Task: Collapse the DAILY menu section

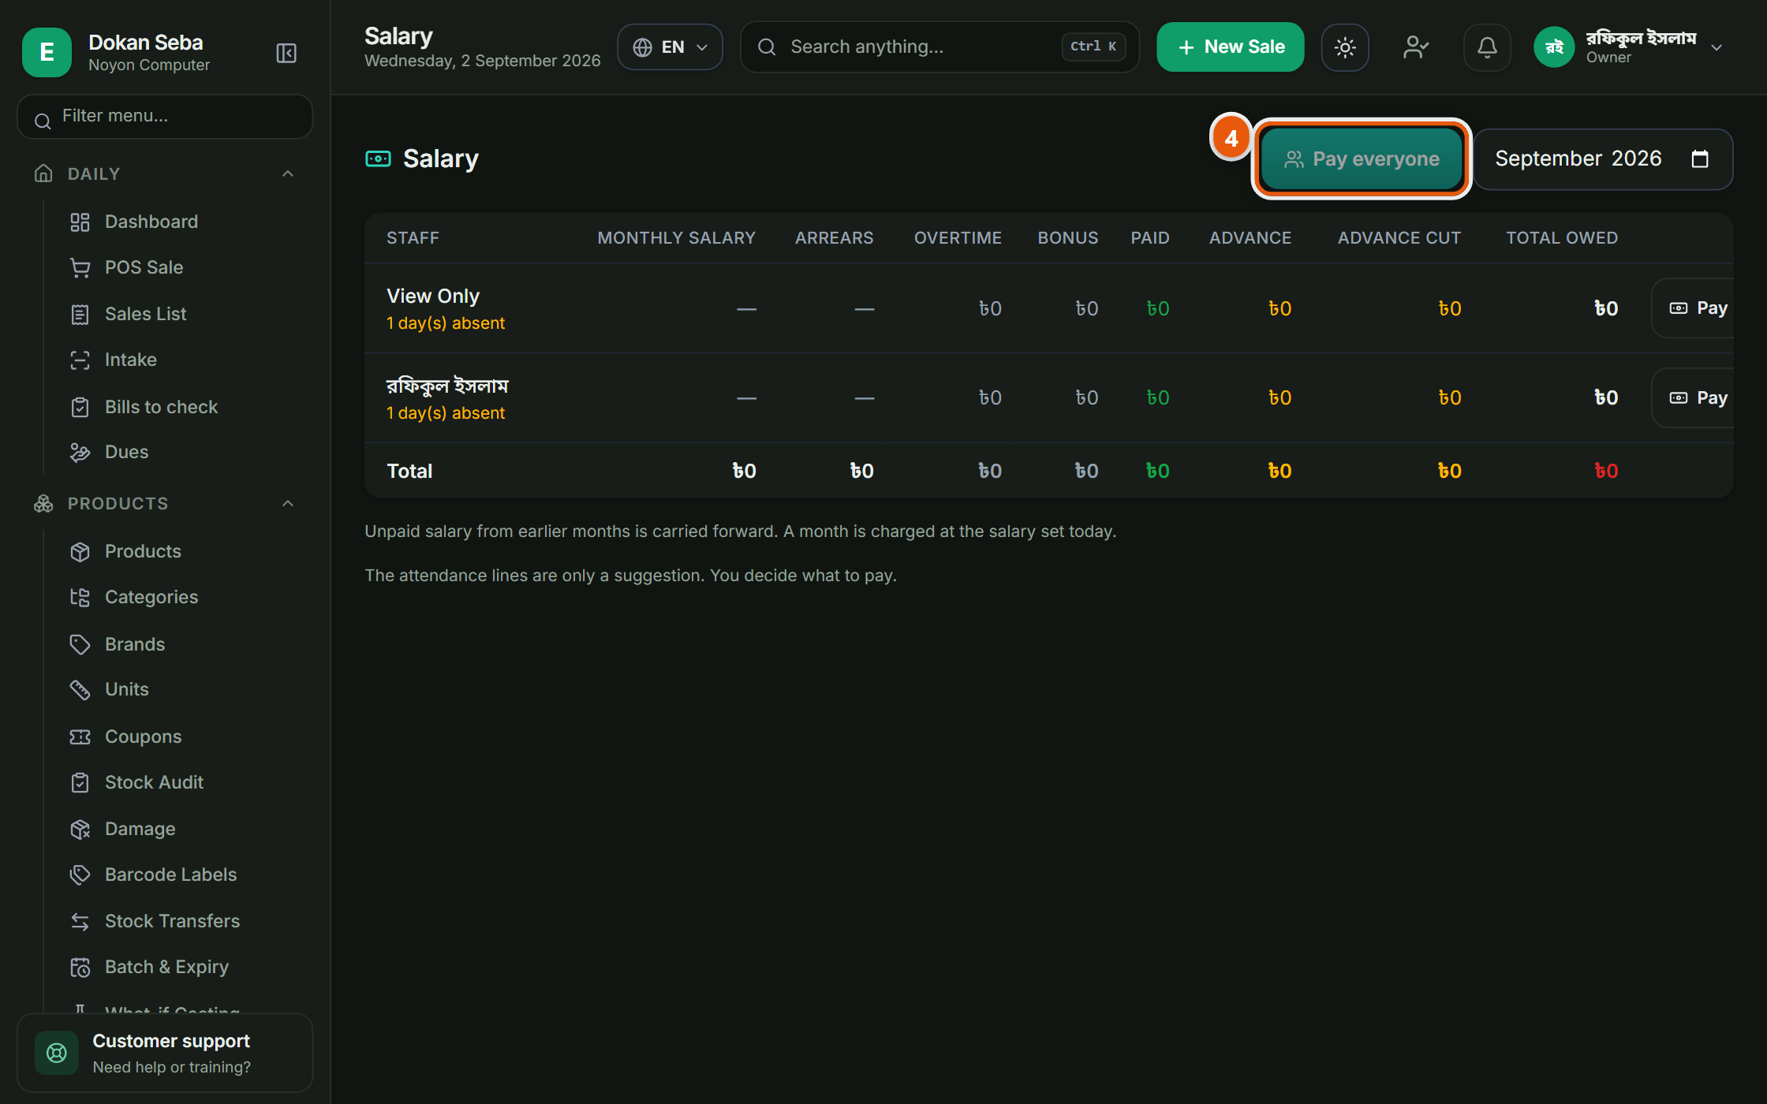Action: click(x=288, y=173)
